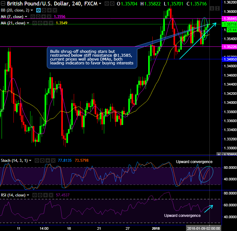Open settings gear for MA (21, close)
The image size is (237, 231).
pyautogui.click(x=40, y=23)
